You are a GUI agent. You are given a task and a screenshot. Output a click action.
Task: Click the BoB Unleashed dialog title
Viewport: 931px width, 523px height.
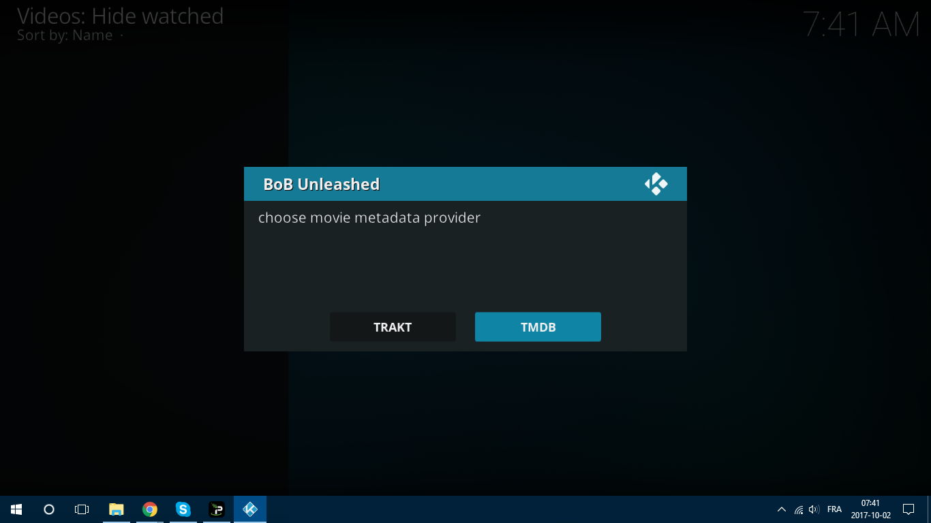coord(321,185)
